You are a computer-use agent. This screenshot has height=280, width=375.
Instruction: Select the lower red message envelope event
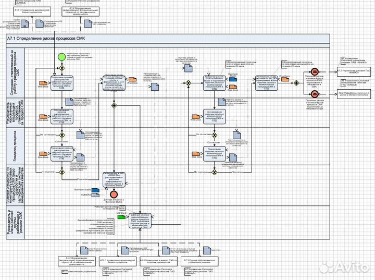315,93
